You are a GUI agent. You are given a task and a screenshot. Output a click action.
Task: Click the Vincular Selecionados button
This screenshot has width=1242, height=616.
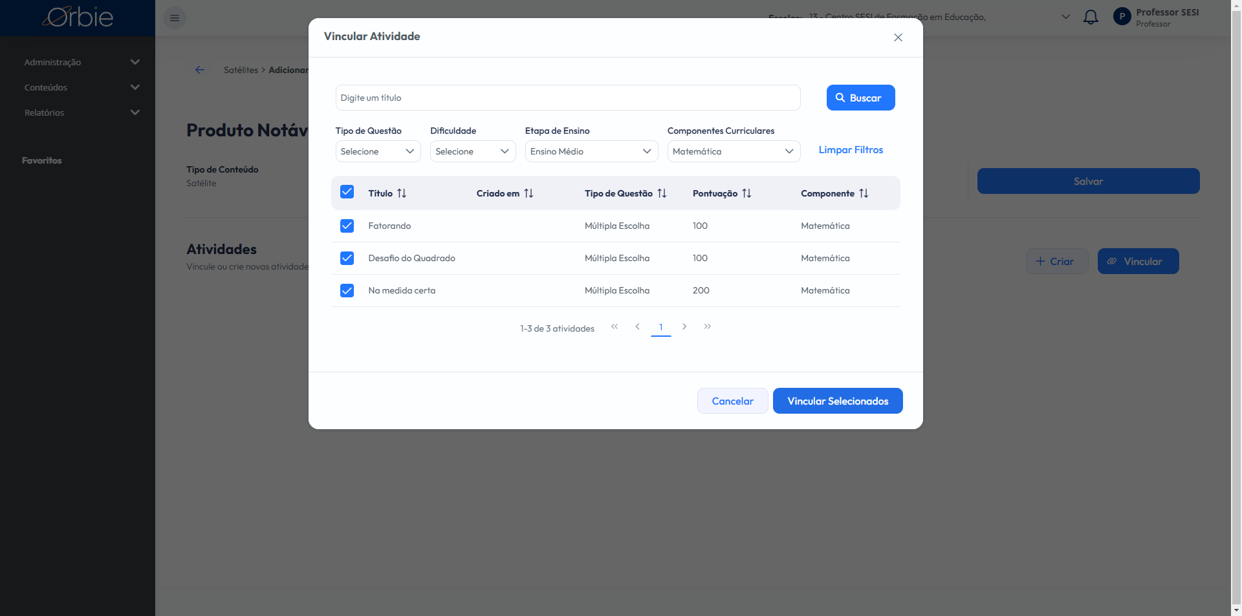(837, 401)
